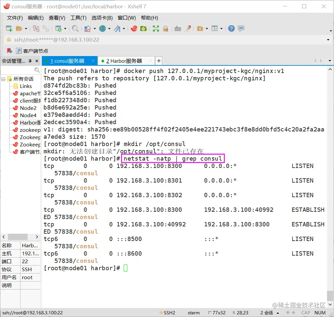Viewport: 334px width, 317px height.
Task: Close the session manager panel
Action: pyautogui.click(x=37, y=61)
